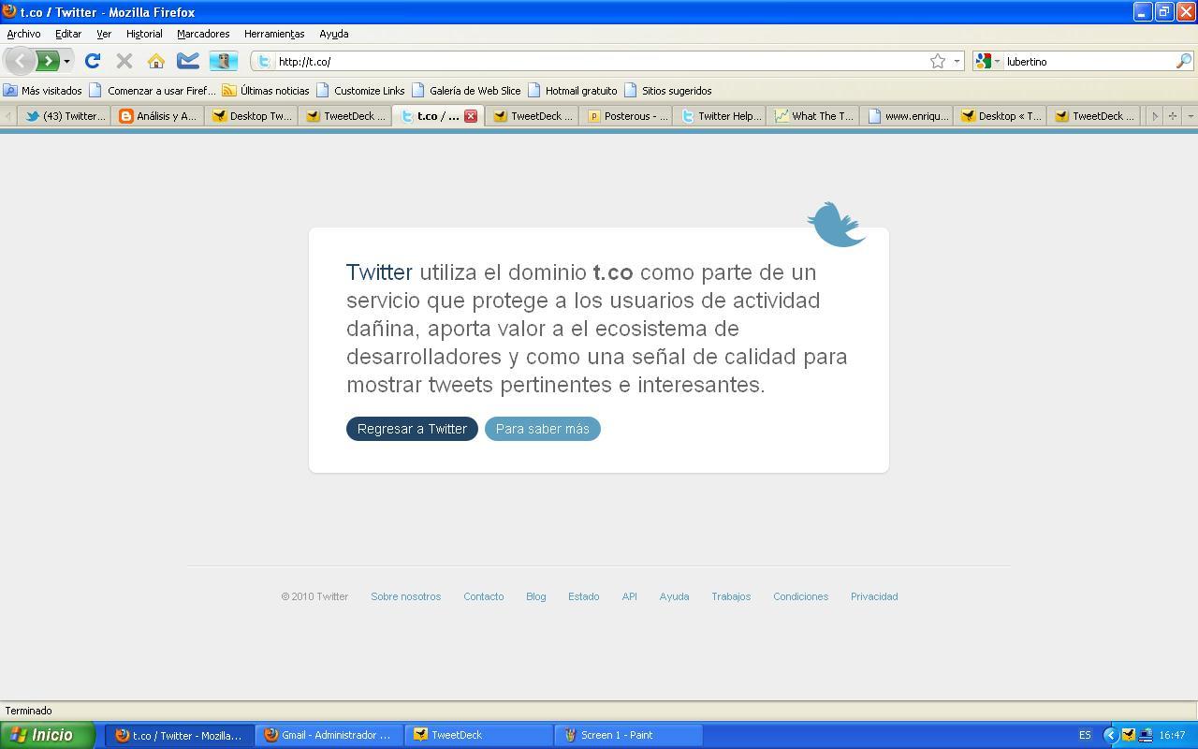Open the Inicio start menu
Viewport: 1198px width, 749px height.
point(47,735)
